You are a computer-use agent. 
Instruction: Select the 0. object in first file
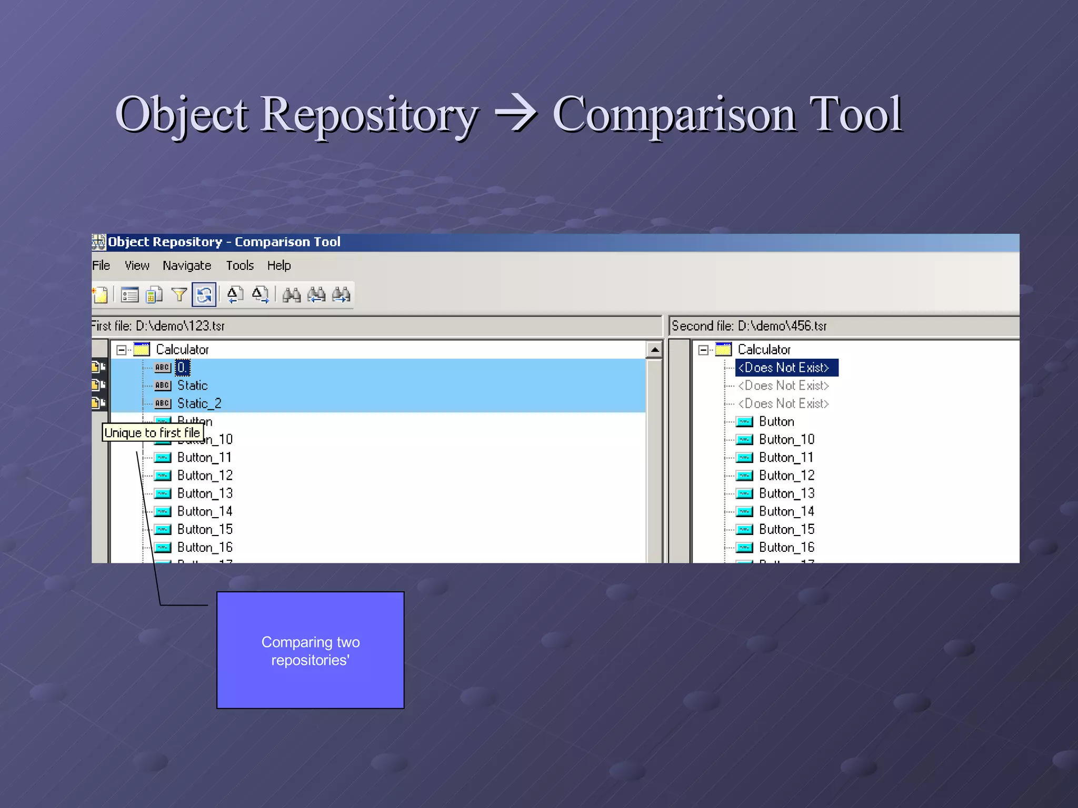pyautogui.click(x=182, y=368)
